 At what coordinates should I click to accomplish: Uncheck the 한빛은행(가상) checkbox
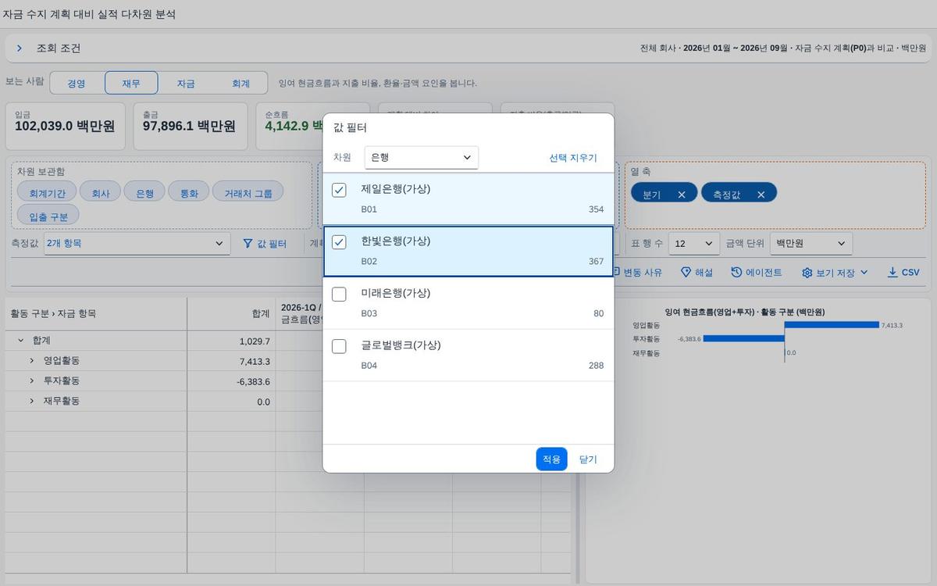pyautogui.click(x=339, y=242)
